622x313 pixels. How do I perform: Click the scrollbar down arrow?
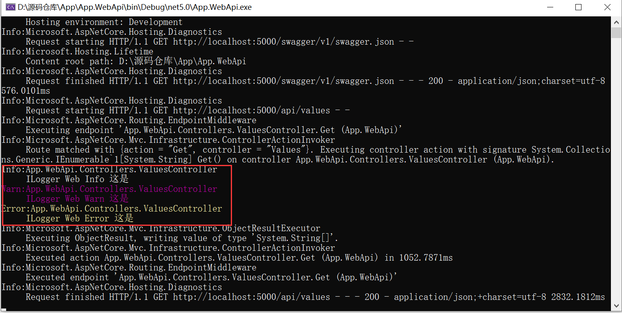616,305
